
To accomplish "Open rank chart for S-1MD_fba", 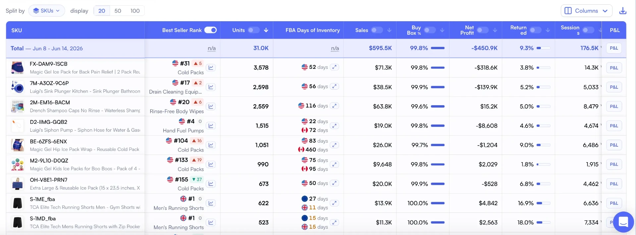I will pyautogui.click(x=211, y=222).
